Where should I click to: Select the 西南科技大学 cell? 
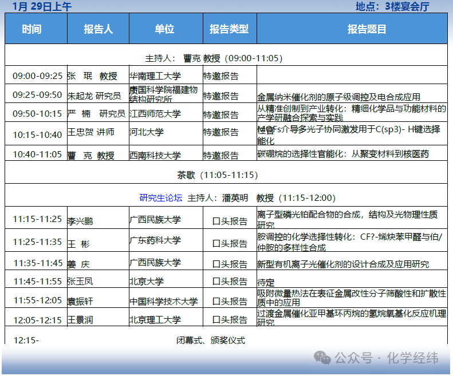pyautogui.click(x=155, y=155)
